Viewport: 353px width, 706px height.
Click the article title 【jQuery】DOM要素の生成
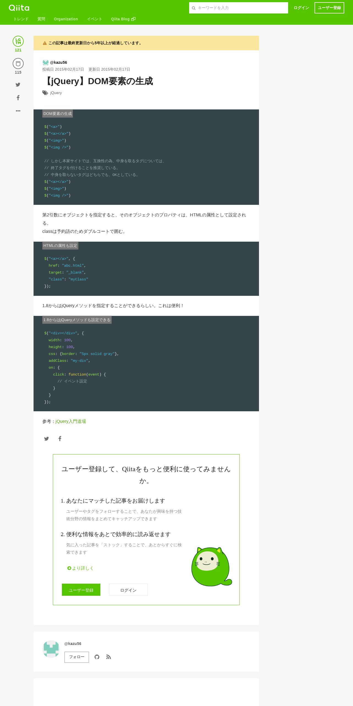[x=98, y=81]
